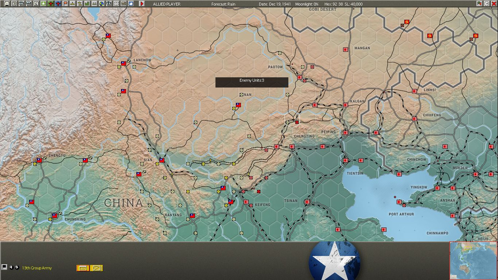Image resolution: width=498 pixels, height=280 pixels.
Task: Select the red plane on blue background icon
Action: 58,3
